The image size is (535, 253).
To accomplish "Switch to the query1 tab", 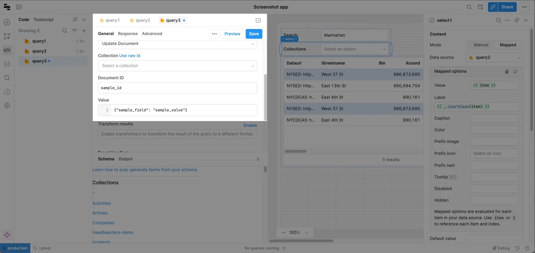I will (x=110, y=20).
